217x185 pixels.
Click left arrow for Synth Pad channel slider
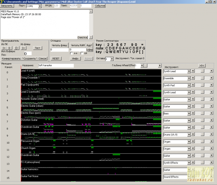tap(193, 85)
